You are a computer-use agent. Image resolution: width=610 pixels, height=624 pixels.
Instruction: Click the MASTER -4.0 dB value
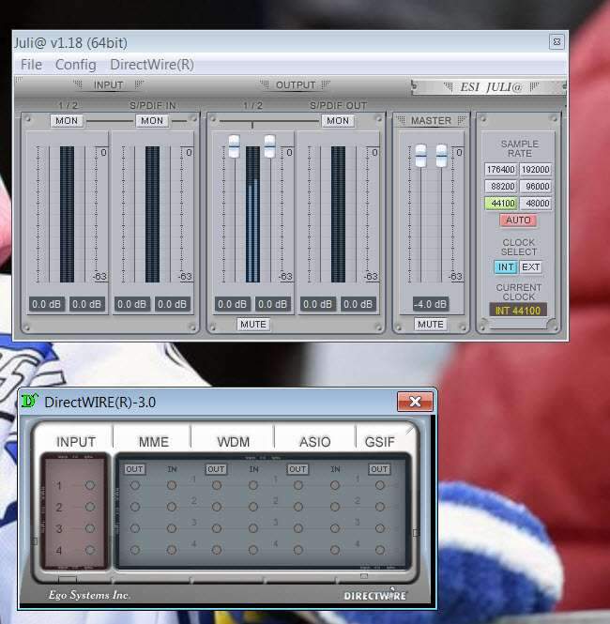[x=431, y=304]
